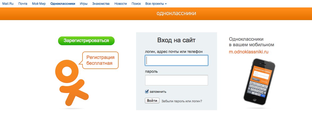312x139 pixels.
Task: Click the Регистрация бесплатная speech bubble
Action: [100, 60]
